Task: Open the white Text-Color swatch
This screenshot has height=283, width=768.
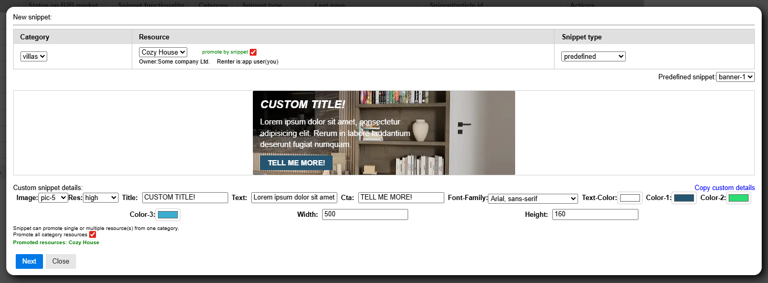Action: pyautogui.click(x=630, y=198)
